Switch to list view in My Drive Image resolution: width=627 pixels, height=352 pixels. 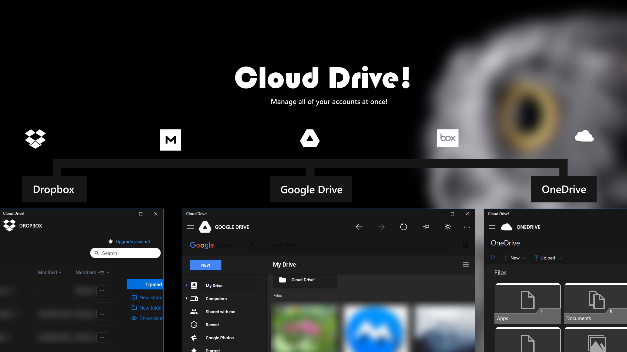(x=466, y=265)
